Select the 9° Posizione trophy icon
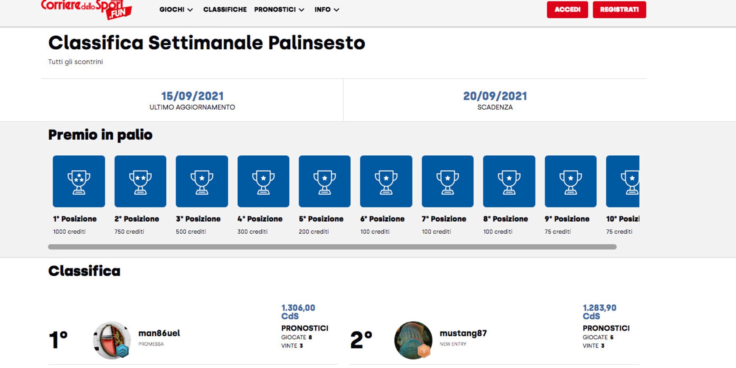This screenshot has height=368, width=736. (570, 181)
